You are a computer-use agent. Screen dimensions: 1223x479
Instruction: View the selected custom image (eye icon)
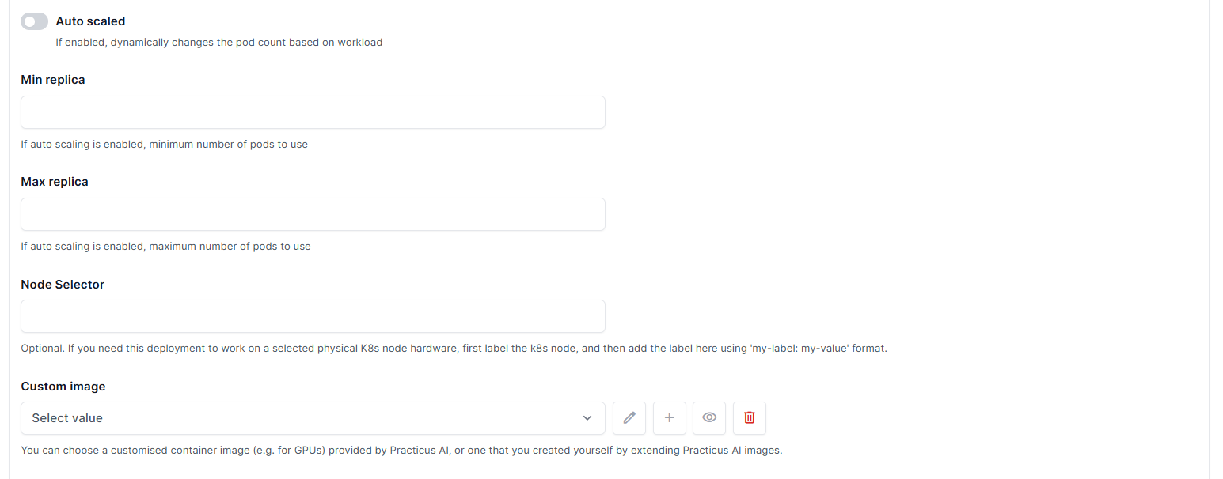coord(709,417)
